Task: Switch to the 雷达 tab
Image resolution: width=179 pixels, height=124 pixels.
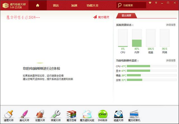Action: click(56, 5)
